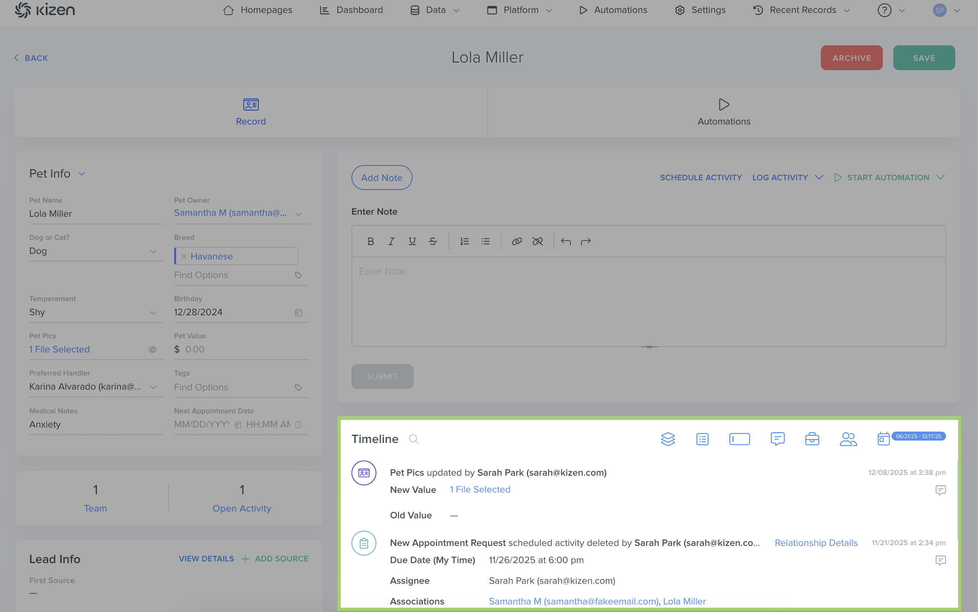
Task: Insert a numbered list
Action: [x=464, y=242]
